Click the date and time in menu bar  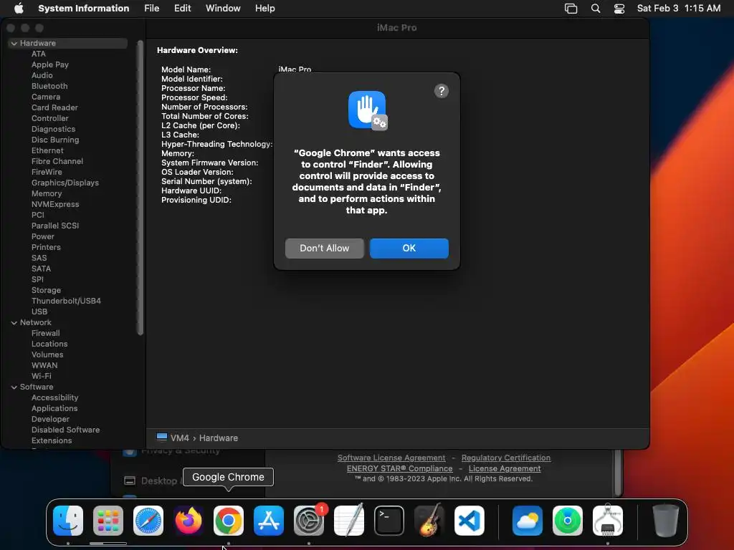pyautogui.click(x=678, y=8)
